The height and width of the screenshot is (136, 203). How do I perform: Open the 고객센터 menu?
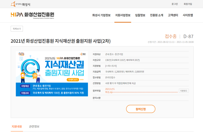coord(173,15)
